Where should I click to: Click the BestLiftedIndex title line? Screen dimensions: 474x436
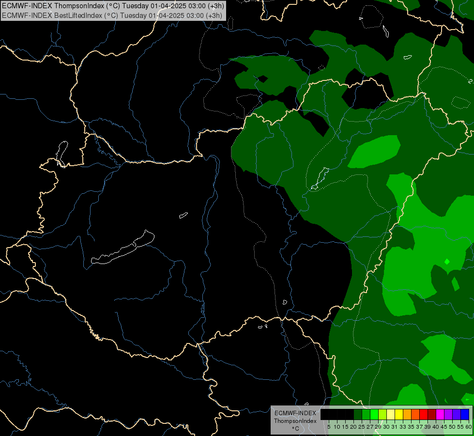[x=112, y=16]
